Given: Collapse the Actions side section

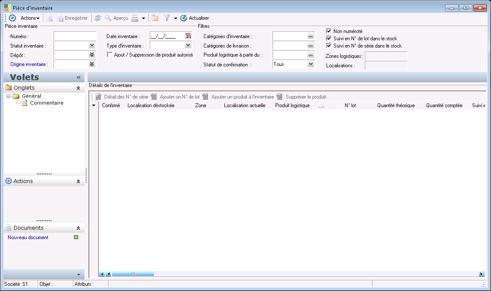Looking at the screenshot, I should click(78, 182).
